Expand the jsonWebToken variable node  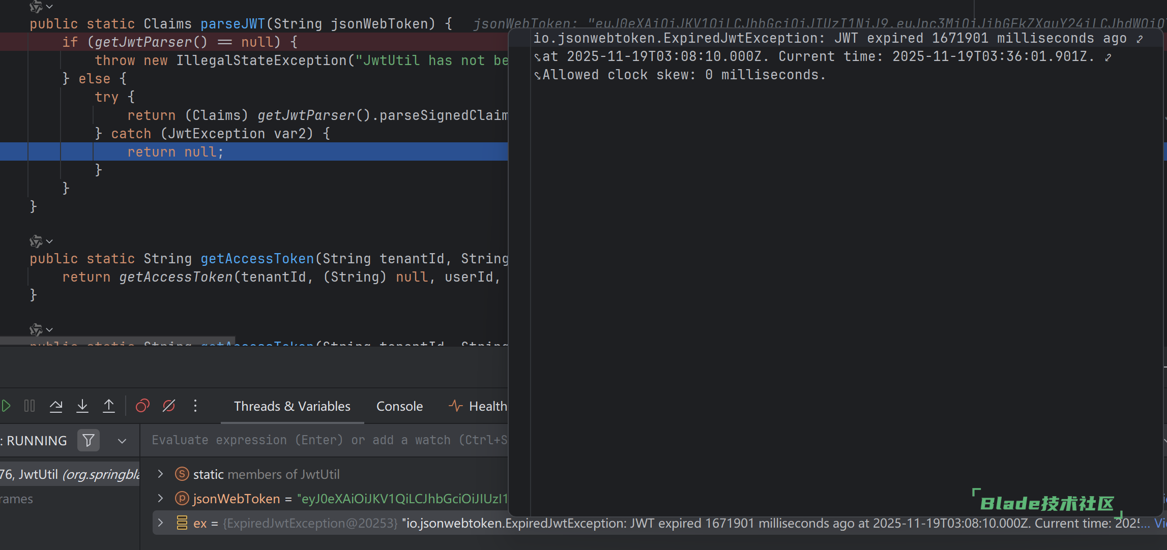pyautogui.click(x=160, y=499)
